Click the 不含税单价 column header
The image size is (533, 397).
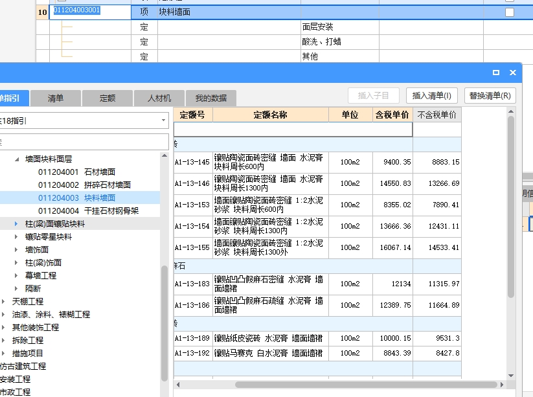click(437, 115)
